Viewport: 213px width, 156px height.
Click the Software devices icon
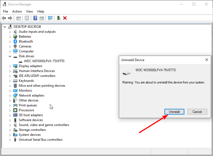15,120
